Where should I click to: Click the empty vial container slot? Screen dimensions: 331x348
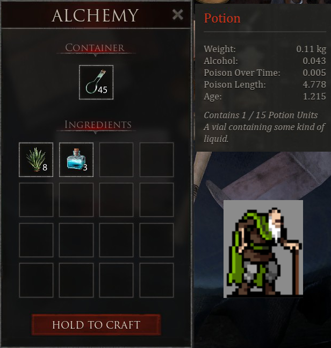click(x=96, y=82)
